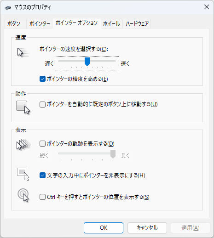Select the ホイール tab

111,24
